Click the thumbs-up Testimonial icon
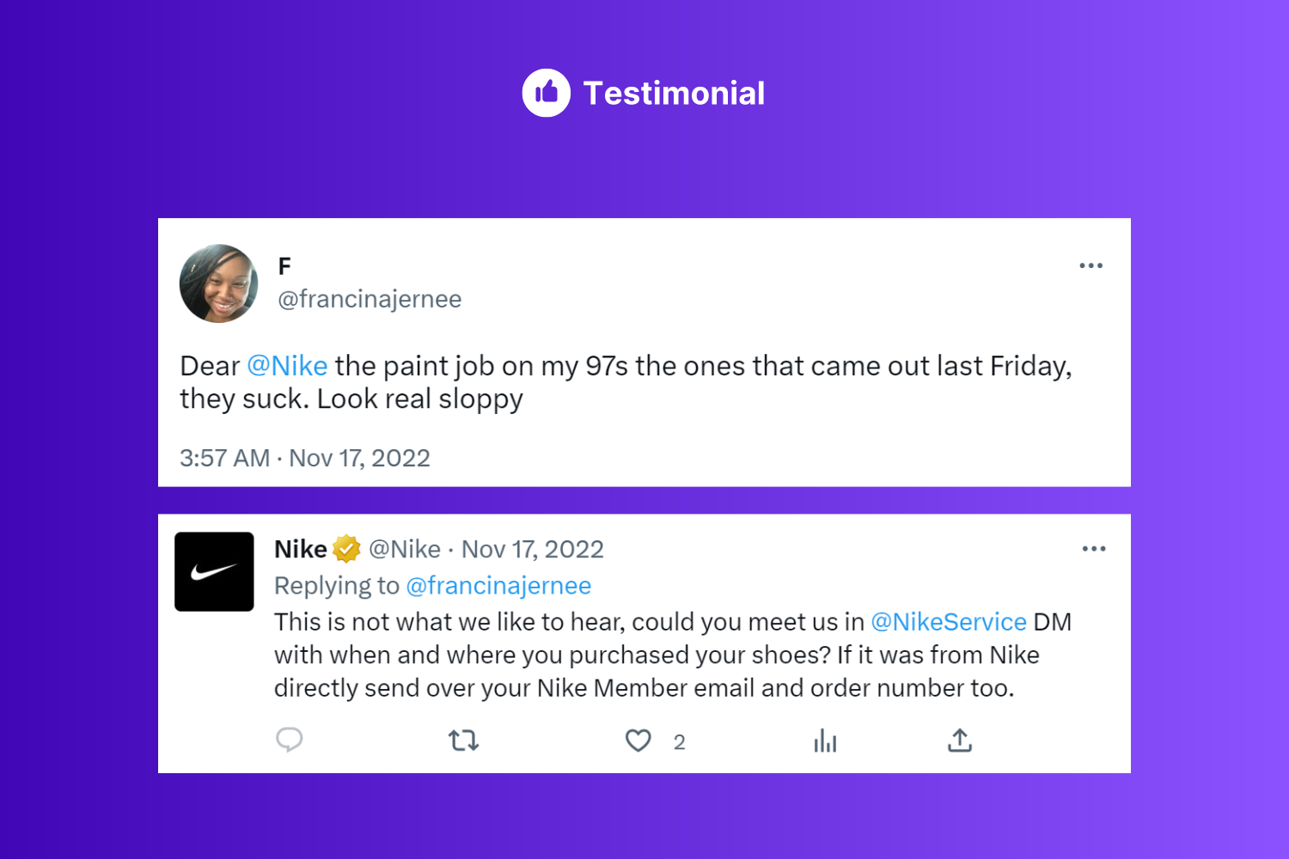The height and width of the screenshot is (859, 1289). pos(547,93)
